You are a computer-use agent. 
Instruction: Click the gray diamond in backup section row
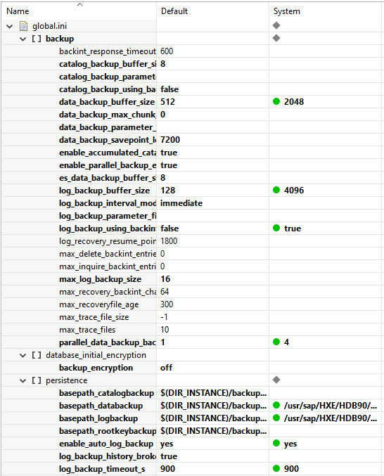coord(276,38)
